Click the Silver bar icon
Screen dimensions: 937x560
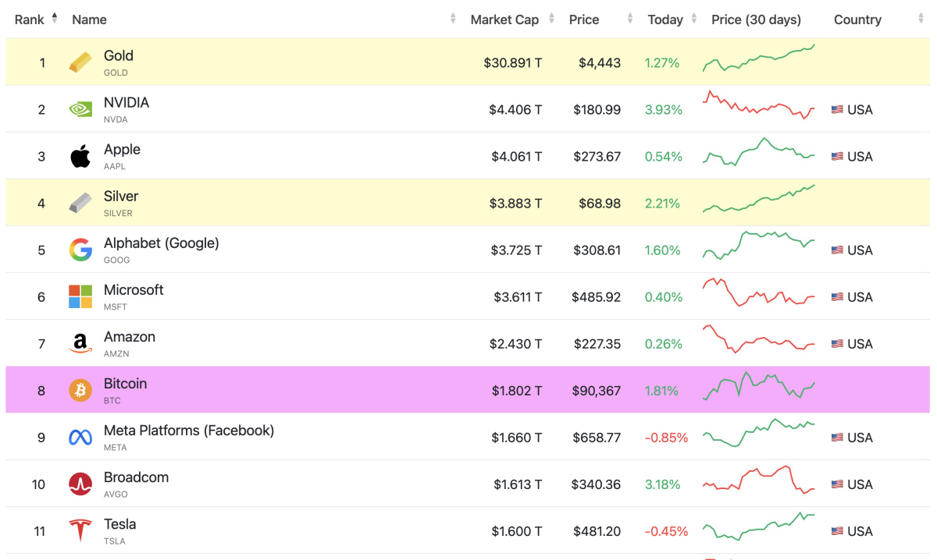pos(80,204)
